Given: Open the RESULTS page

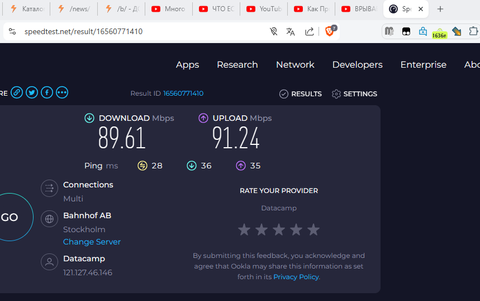Looking at the screenshot, I should click(300, 94).
